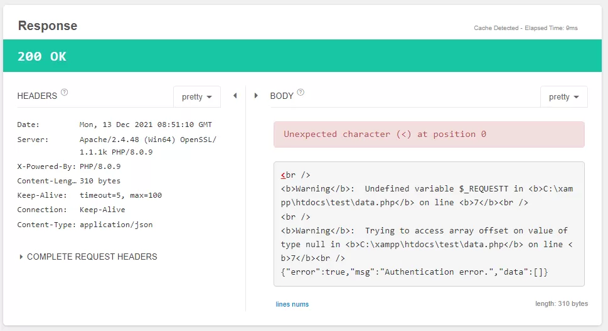
Task: Select the Date header value
Action: 146,125
